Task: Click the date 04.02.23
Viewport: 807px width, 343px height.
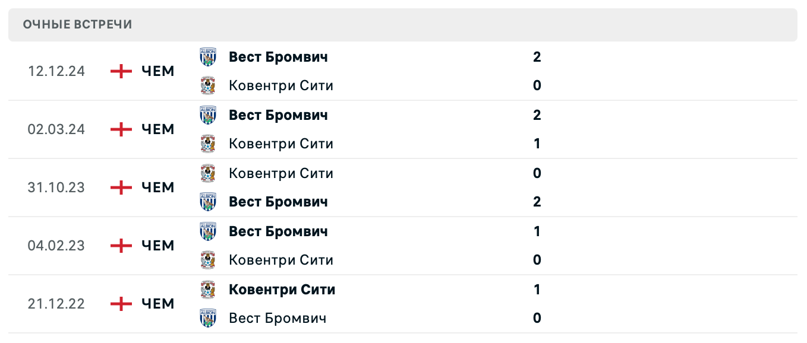Action: (x=56, y=245)
